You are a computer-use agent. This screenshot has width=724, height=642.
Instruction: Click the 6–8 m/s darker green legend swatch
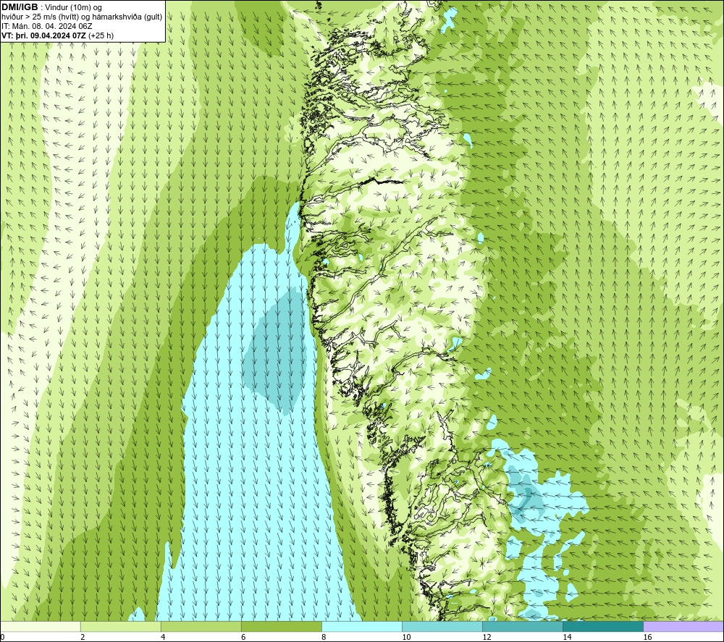(x=282, y=626)
